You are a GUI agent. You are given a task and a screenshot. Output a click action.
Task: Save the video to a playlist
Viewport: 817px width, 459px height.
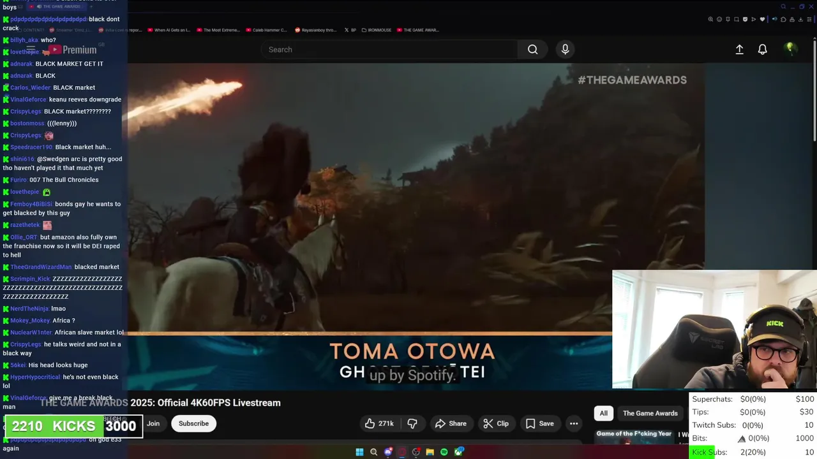click(539, 423)
